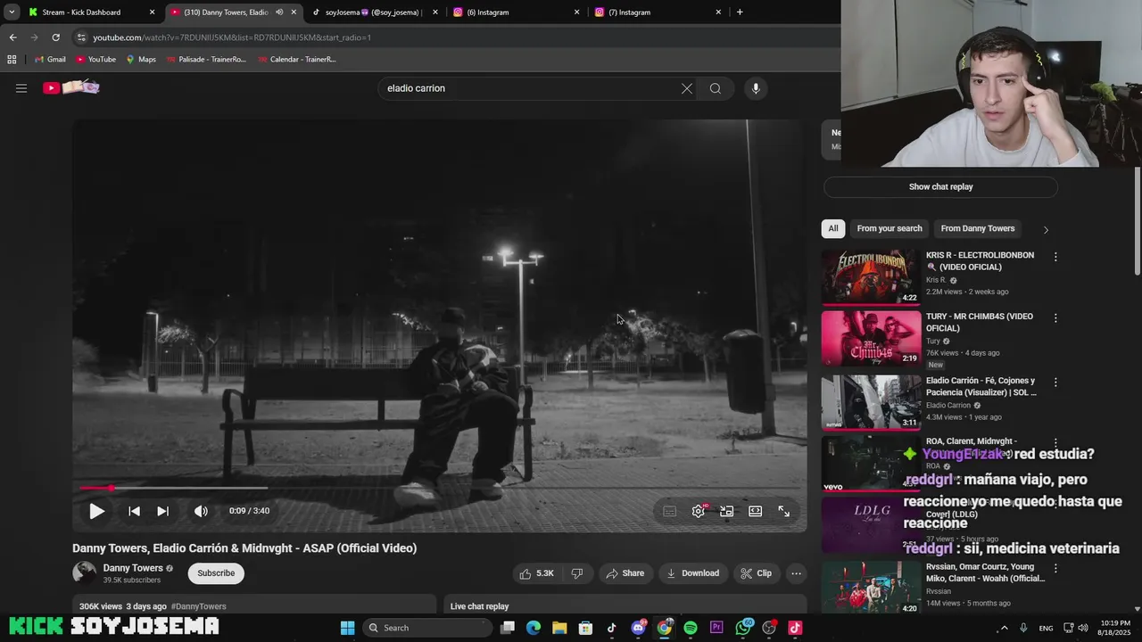Open Danny Towers channel name link
This screenshot has height=642, width=1142.
(x=133, y=568)
